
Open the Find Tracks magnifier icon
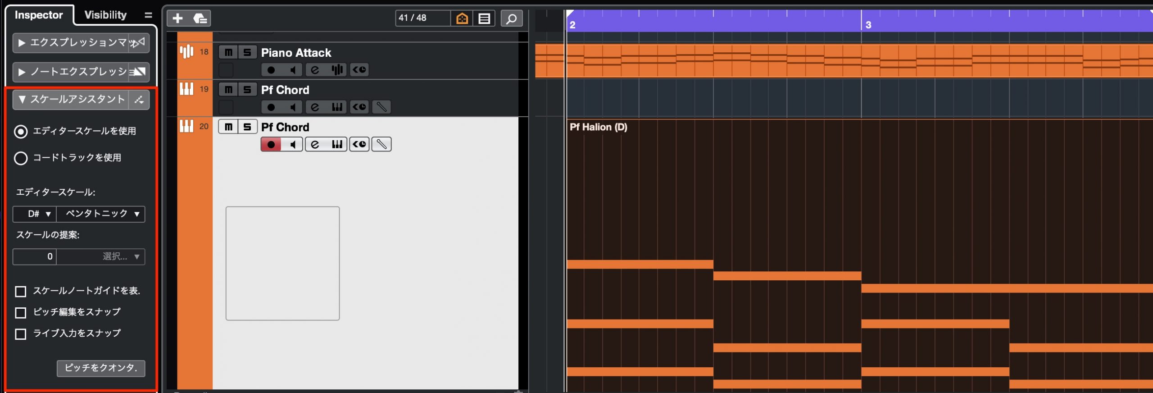click(x=512, y=18)
